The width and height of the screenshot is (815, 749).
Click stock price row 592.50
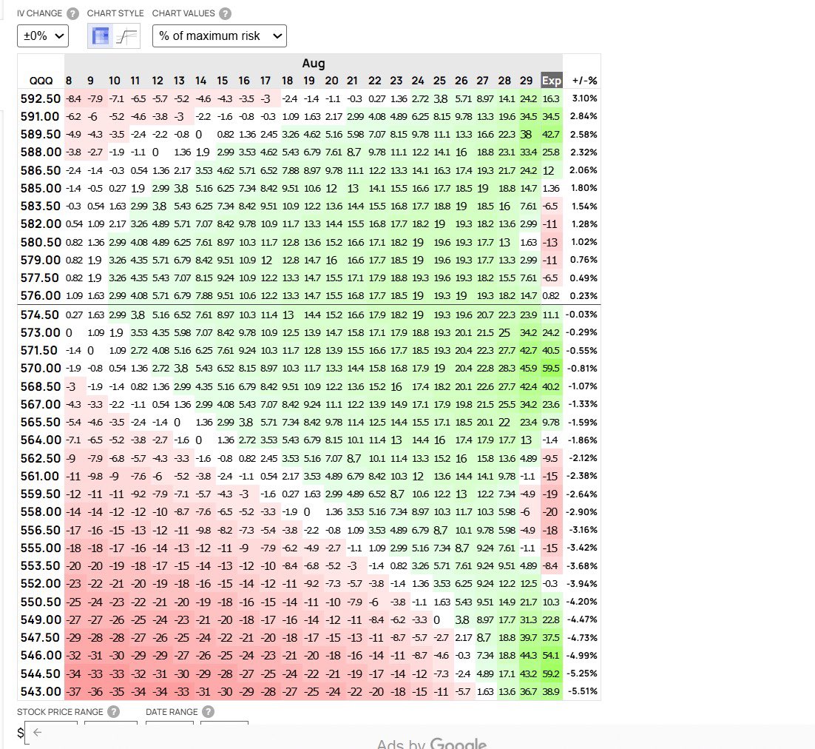[x=41, y=98]
